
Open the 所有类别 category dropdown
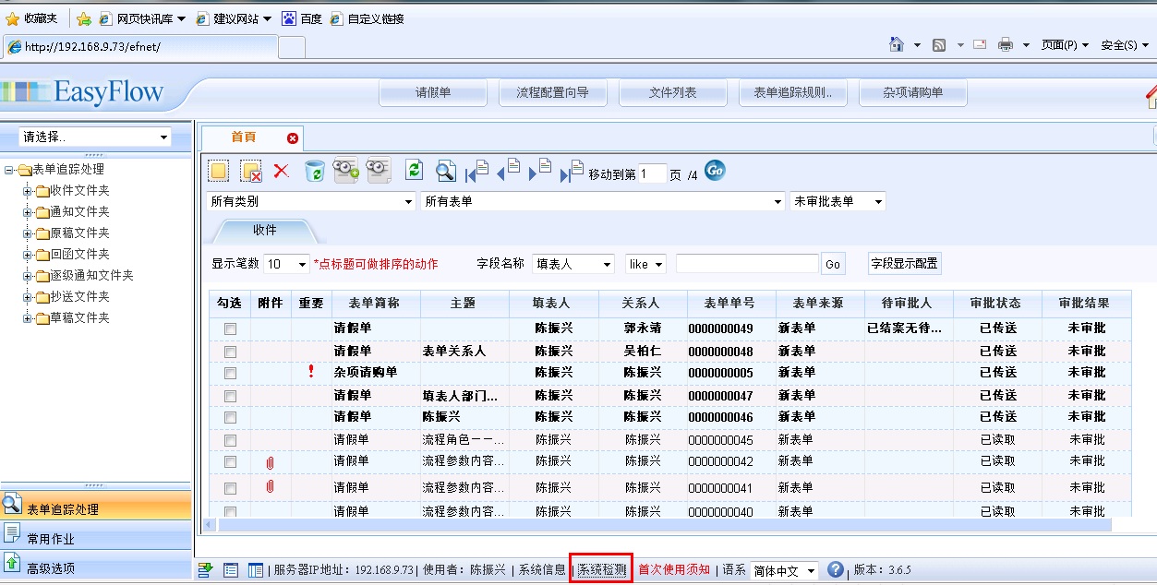(x=313, y=201)
